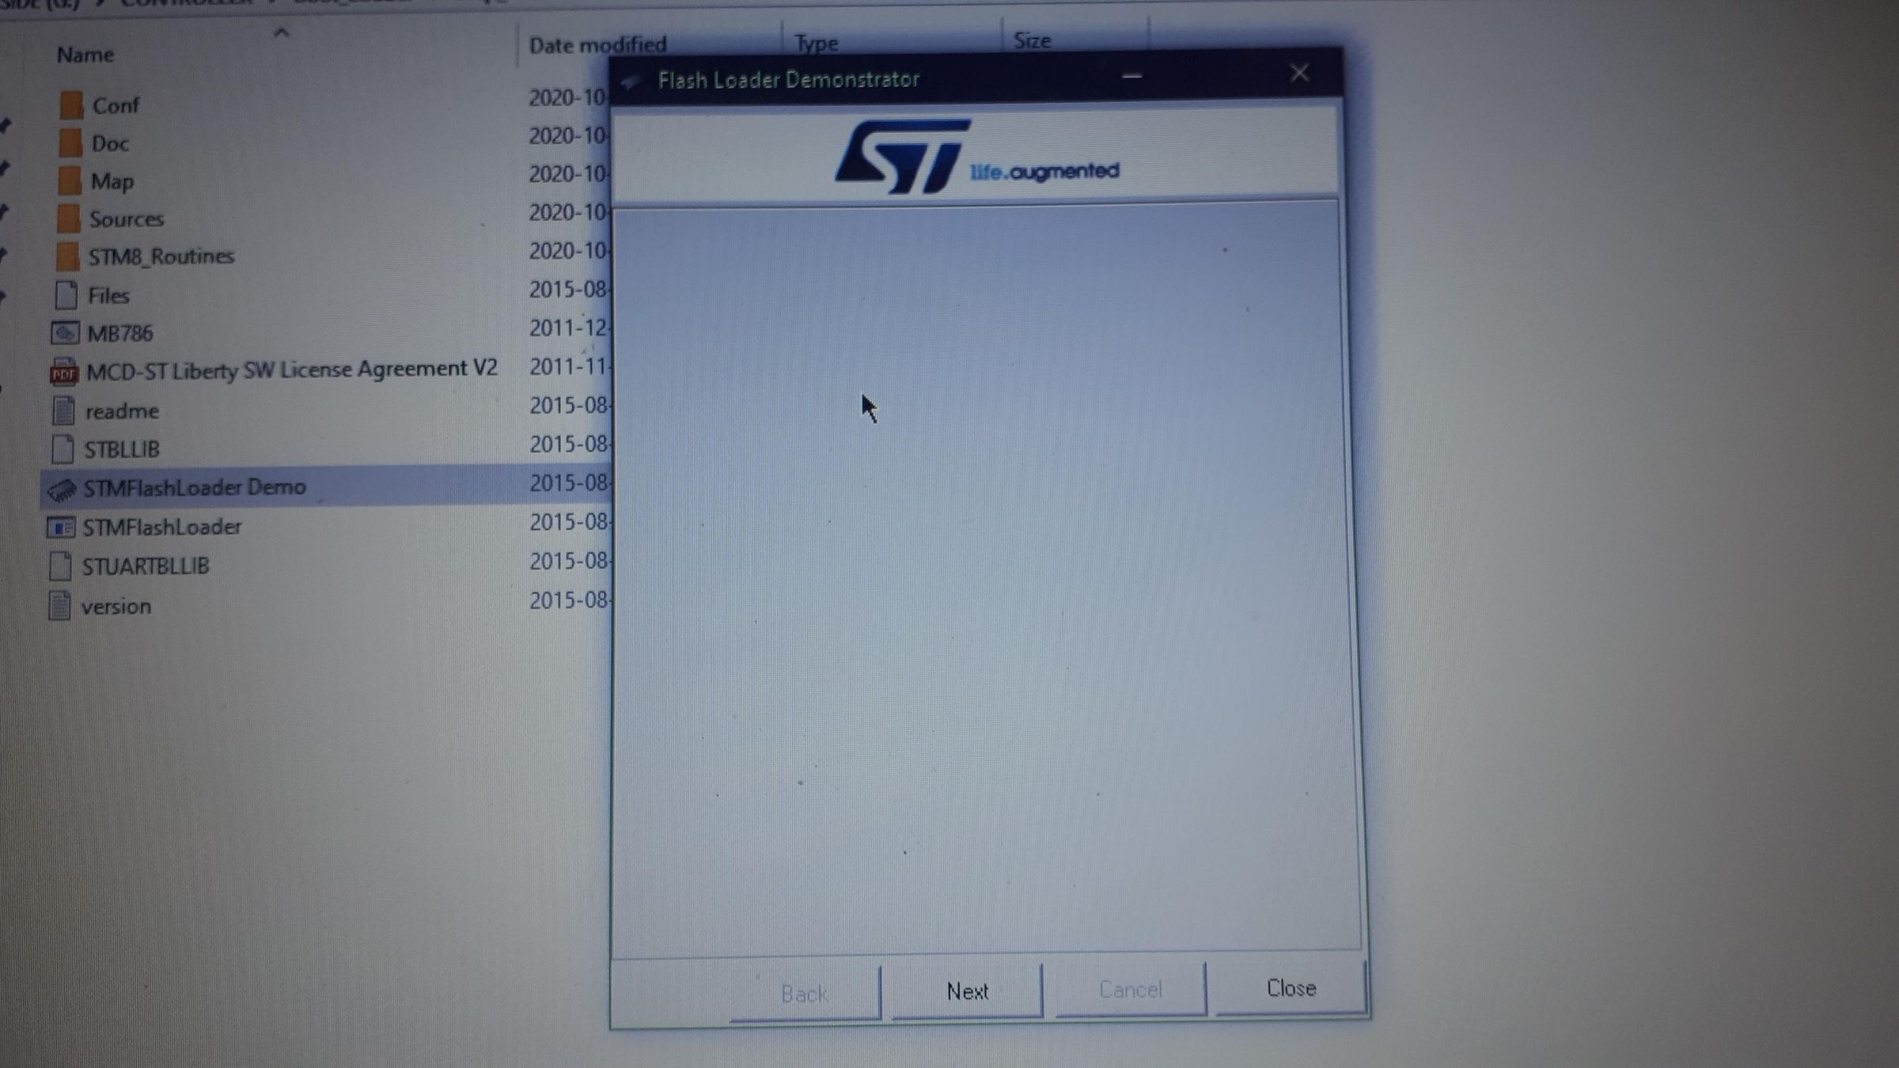Click the Next button in wizard
The image size is (1899, 1068).
967,990
